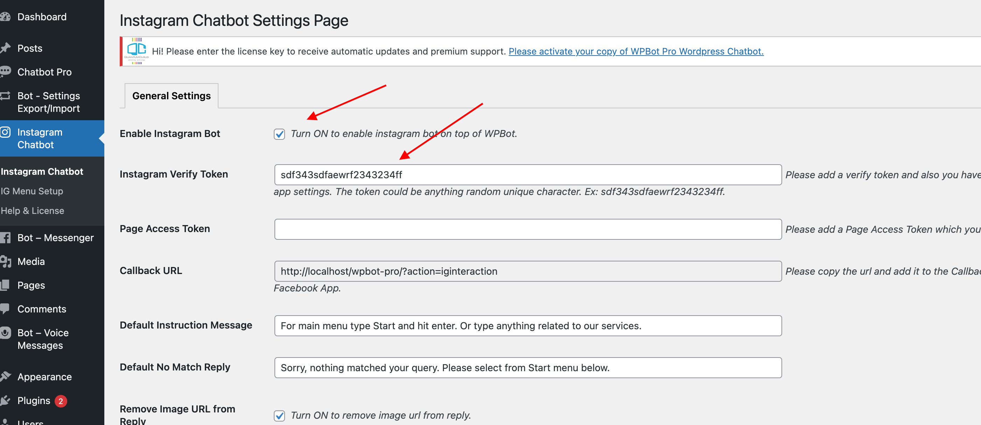Screen dimensions: 981x425
Task: Click the Default Instruction Message field
Action: [528, 326]
